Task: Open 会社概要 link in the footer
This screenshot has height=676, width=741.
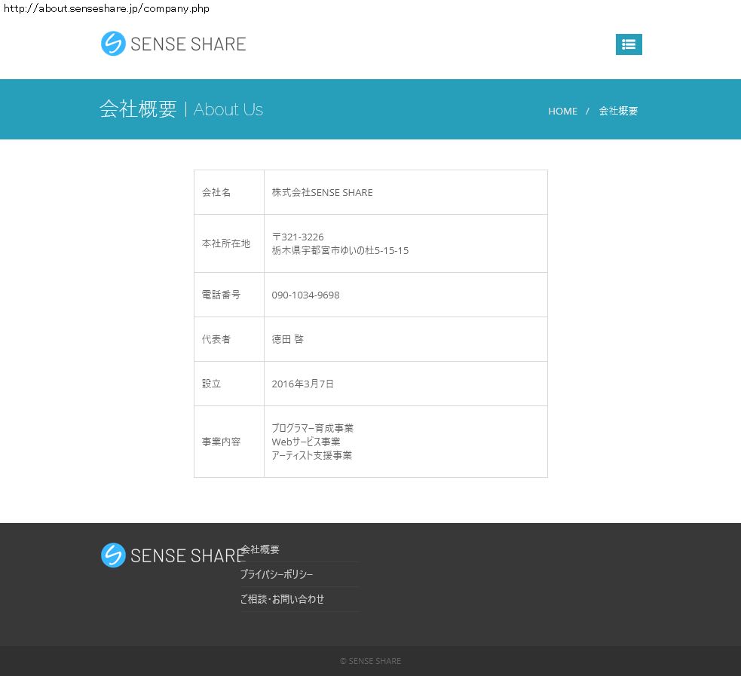Action: tap(260, 549)
